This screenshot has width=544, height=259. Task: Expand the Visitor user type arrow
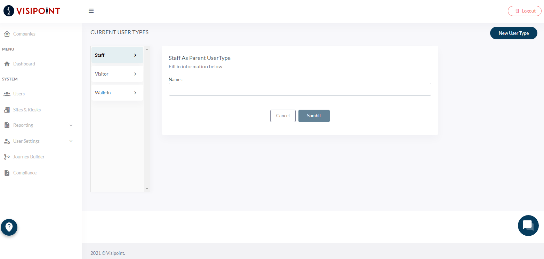[x=135, y=74]
